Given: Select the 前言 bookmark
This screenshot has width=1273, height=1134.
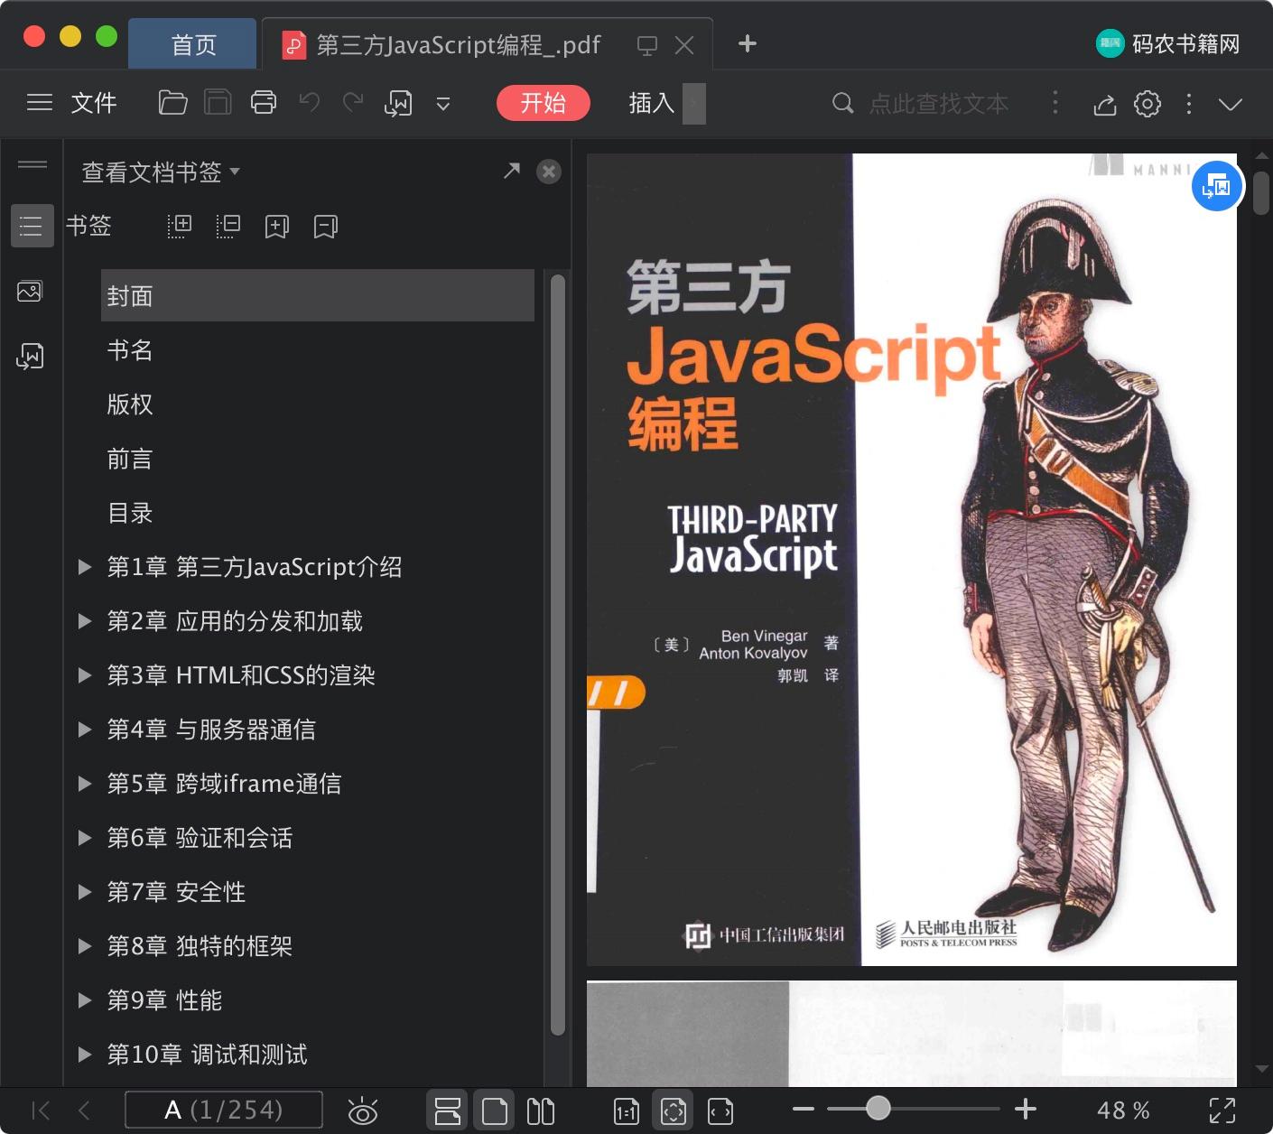Looking at the screenshot, I should [x=130, y=459].
